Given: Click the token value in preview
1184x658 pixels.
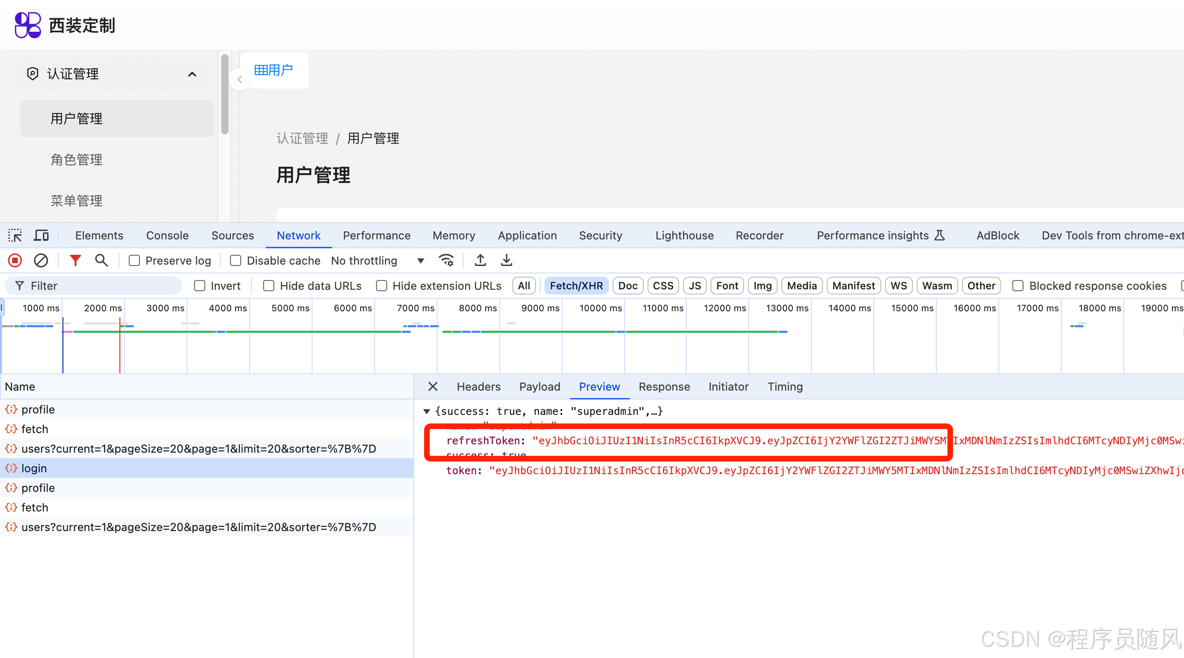Looking at the screenshot, I should click(x=836, y=470).
